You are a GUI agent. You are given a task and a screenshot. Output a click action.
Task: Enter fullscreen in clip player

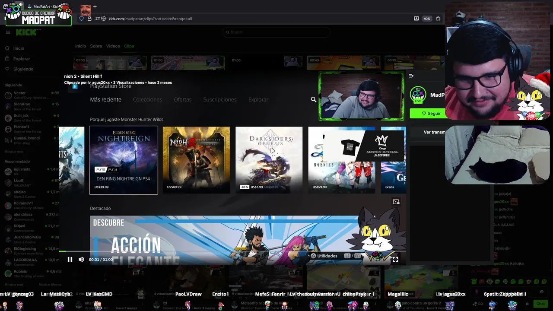(395, 260)
